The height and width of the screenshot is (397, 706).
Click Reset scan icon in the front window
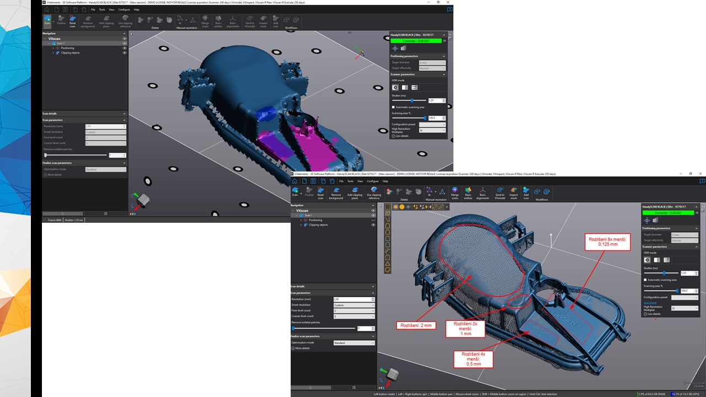click(x=320, y=191)
